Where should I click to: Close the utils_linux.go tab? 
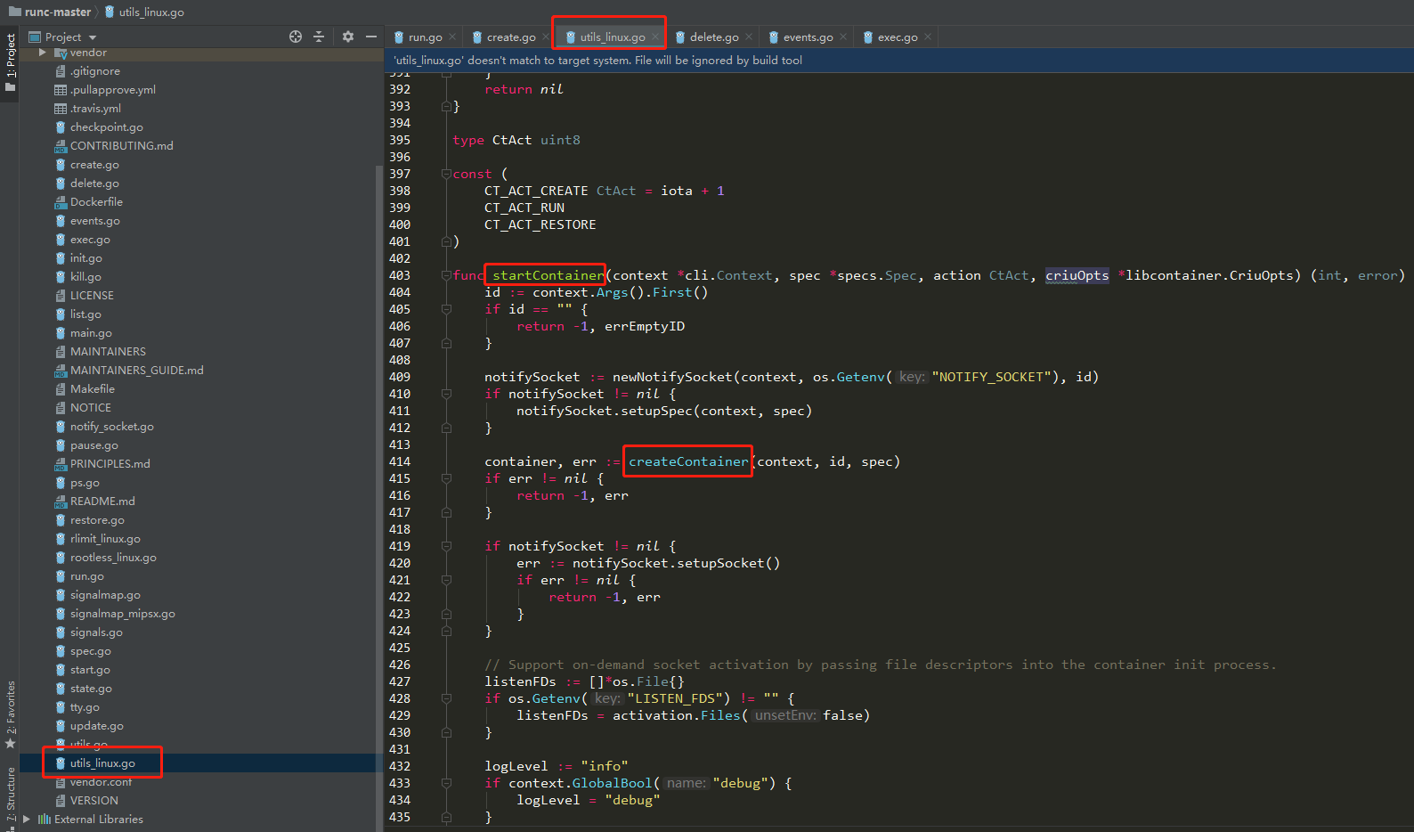tap(654, 37)
